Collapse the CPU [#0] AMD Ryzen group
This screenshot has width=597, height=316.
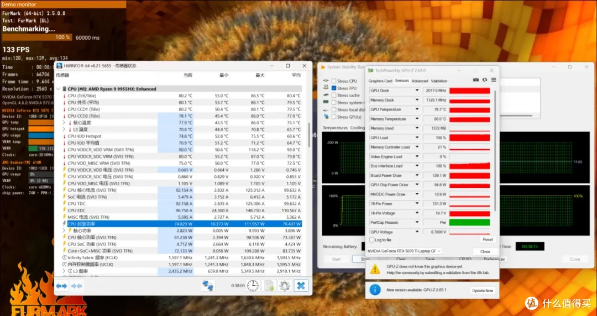pos(58,89)
